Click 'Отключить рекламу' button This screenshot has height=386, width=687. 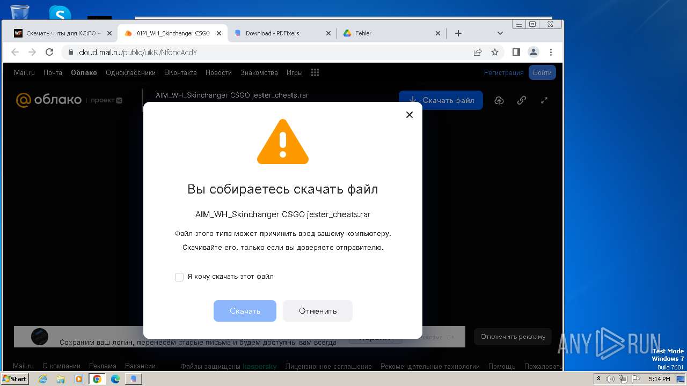point(513,337)
